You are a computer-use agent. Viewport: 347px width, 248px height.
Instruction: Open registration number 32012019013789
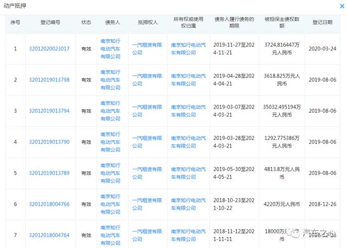[49, 173]
